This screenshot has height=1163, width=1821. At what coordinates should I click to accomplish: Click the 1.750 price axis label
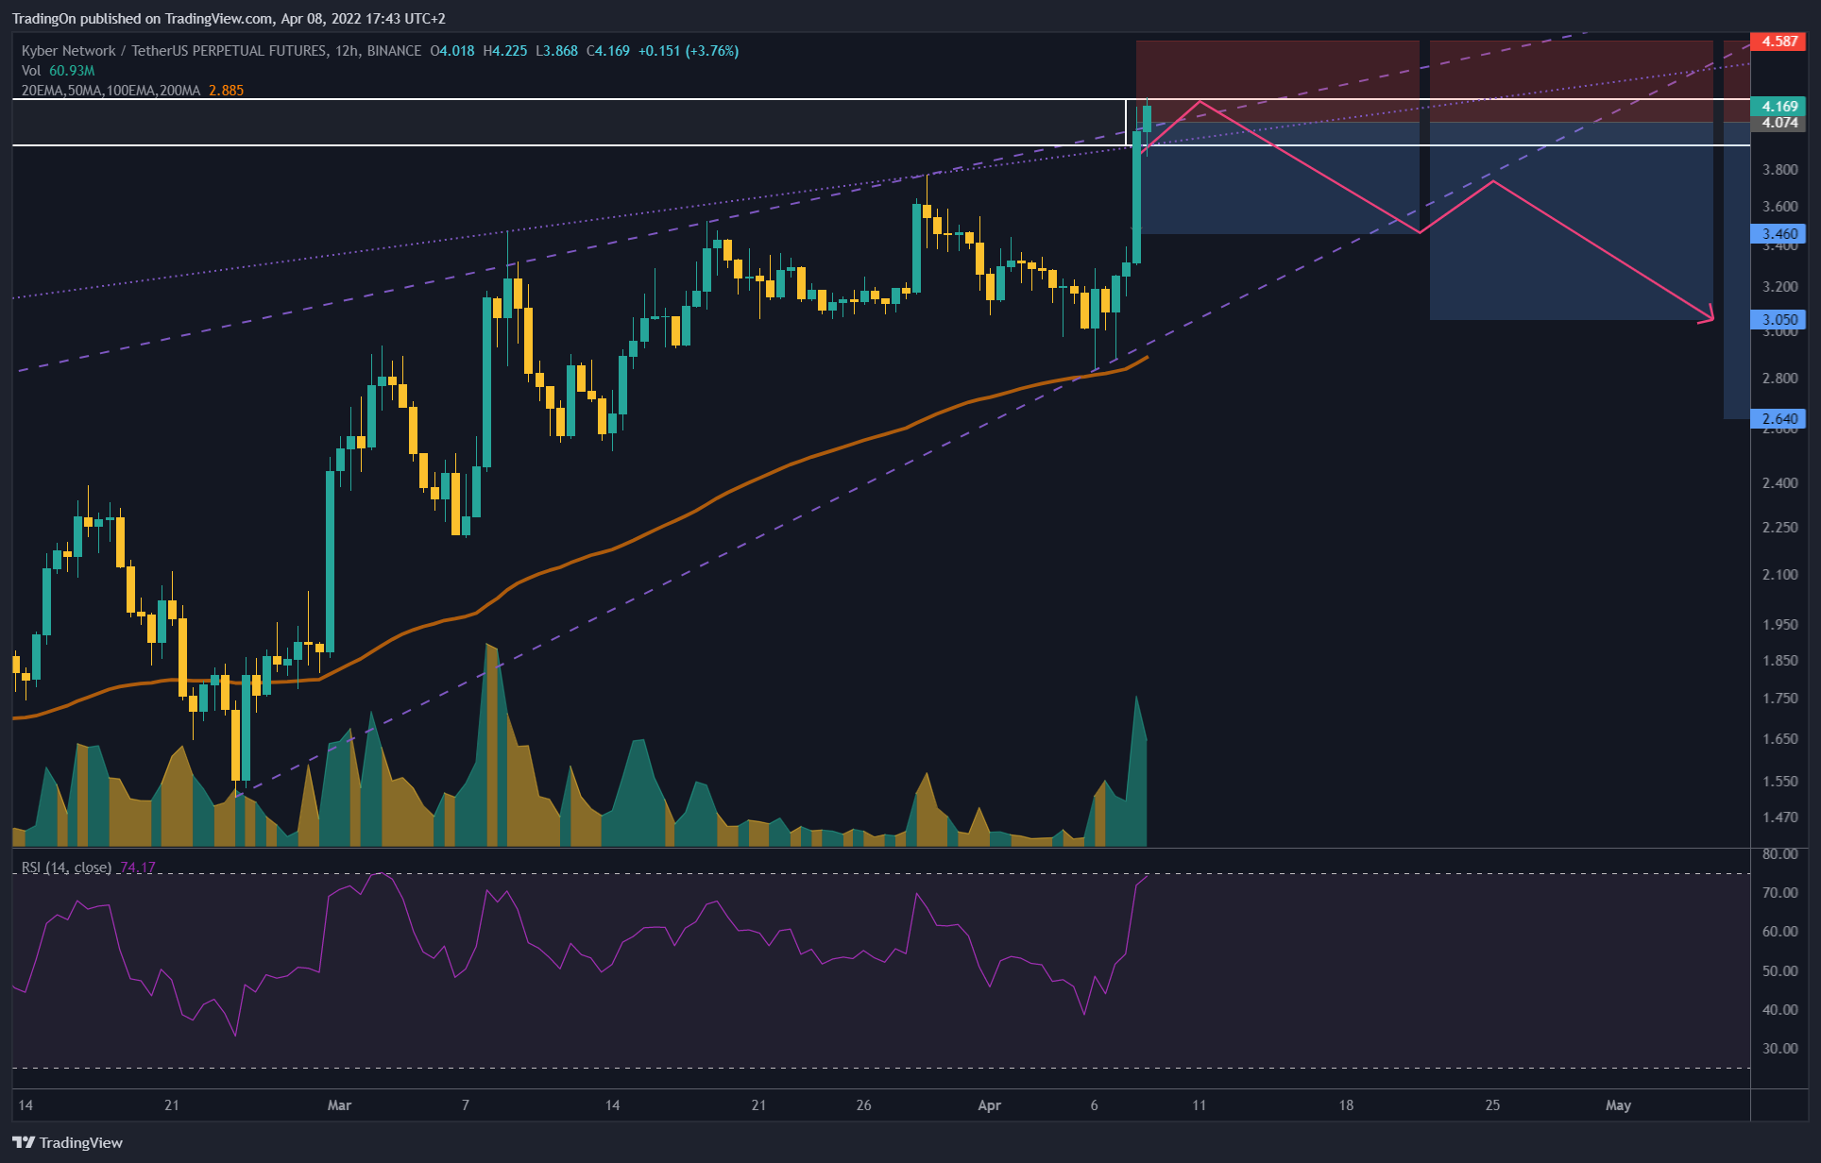1779,699
